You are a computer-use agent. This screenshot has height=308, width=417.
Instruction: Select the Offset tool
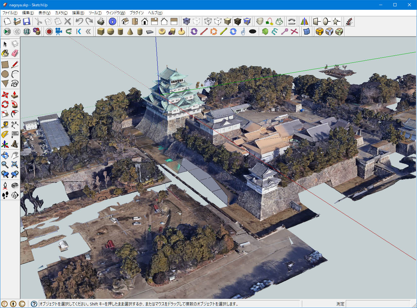coord(15,113)
